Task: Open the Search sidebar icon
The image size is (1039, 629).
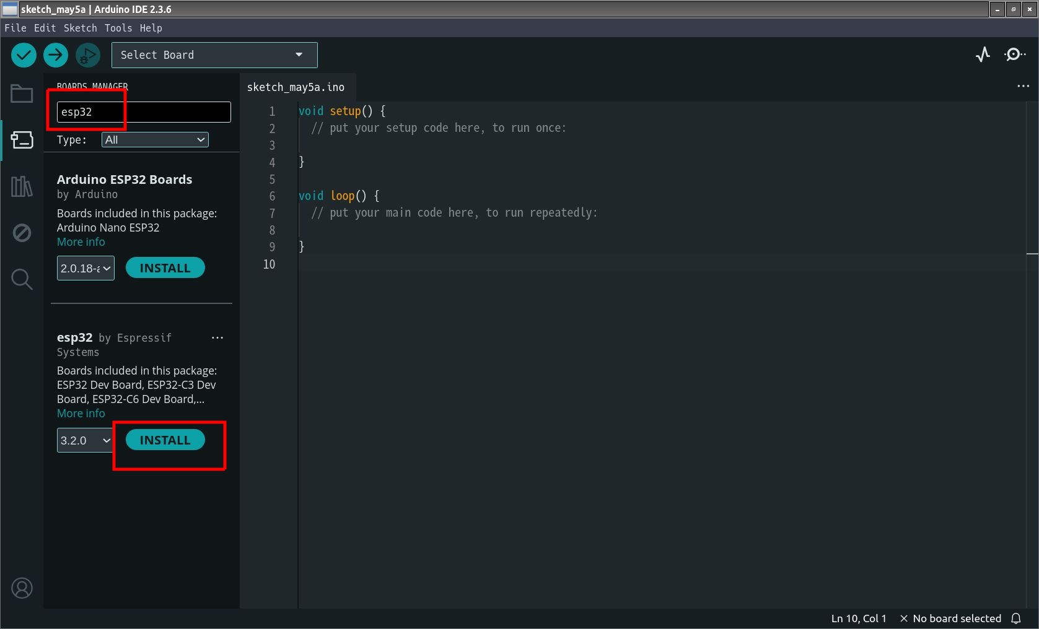Action: point(22,279)
